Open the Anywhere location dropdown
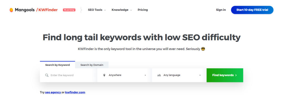Screen dimensions: 284x107 (125, 75)
